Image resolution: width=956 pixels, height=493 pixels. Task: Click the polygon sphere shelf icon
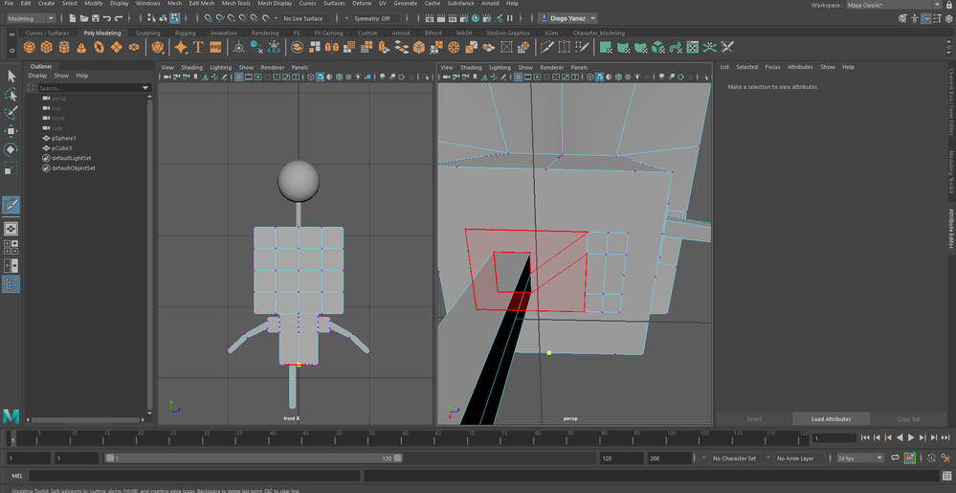point(31,47)
